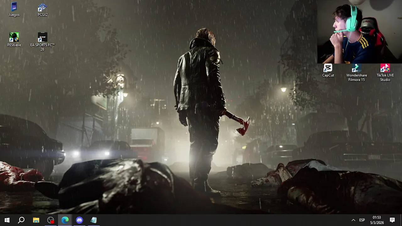The height and width of the screenshot is (226, 402).
Task: Select the CapCut desktop icon
Action: 328,71
